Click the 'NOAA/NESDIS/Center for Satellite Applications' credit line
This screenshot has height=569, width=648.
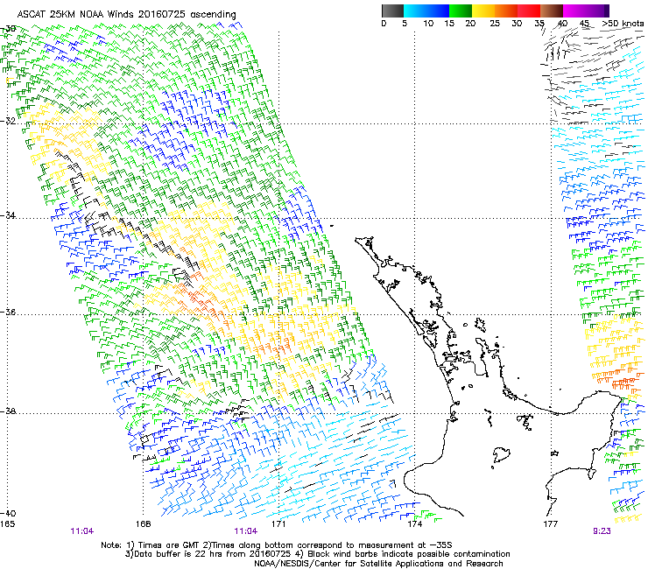[378, 564]
